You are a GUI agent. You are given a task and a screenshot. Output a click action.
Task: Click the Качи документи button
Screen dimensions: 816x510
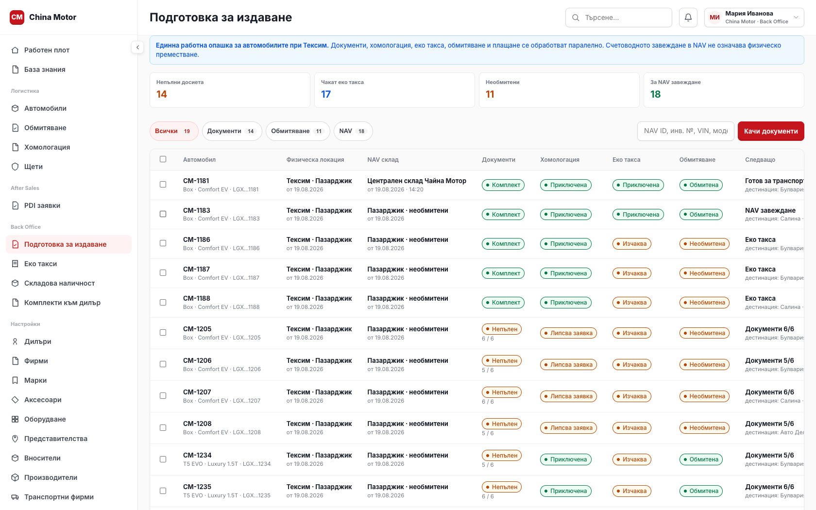(771, 131)
